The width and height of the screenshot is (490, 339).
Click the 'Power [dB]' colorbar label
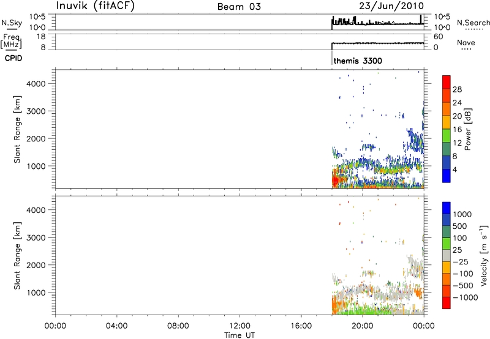(x=467, y=129)
